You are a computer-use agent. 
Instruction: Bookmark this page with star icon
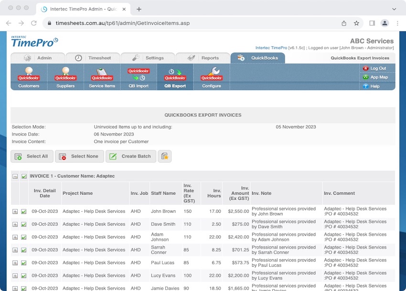[356, 23]
